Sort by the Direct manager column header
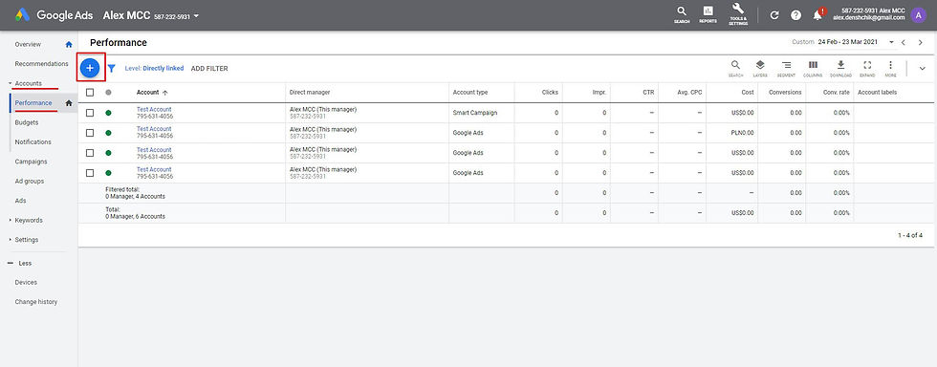The height and width of the screenshot is (367, 937). point(310,93)
